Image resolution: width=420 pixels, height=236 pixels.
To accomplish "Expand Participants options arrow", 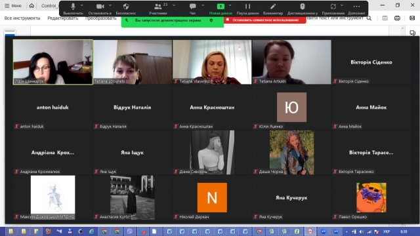I will [x=174, y=5].
